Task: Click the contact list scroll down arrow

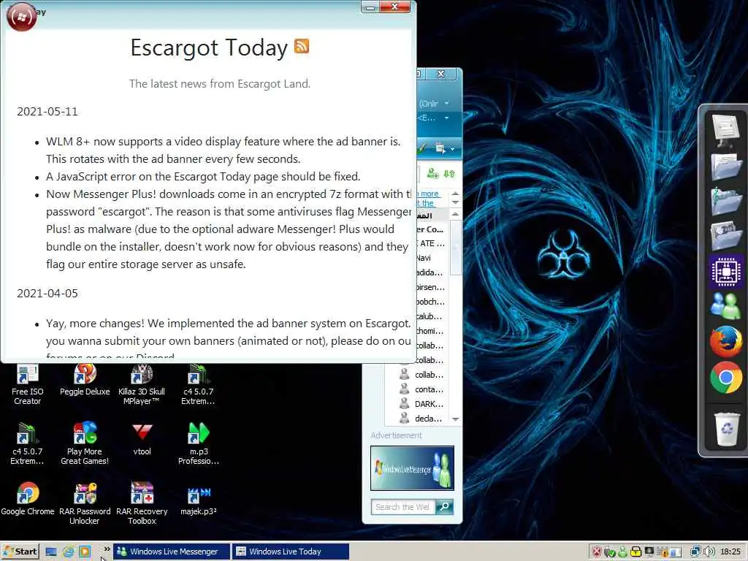Action: [x=455, y=419]
